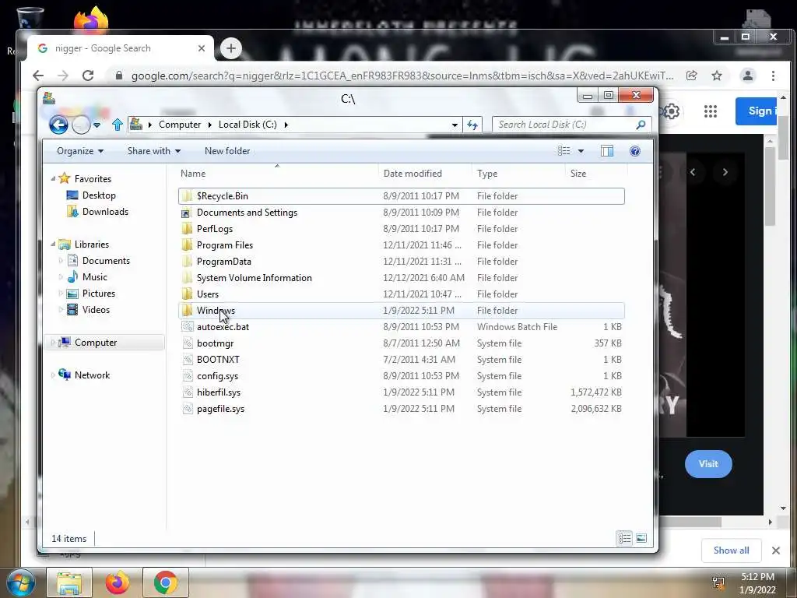
Task: Select the bootmgr file
Action: click(401, 343)
